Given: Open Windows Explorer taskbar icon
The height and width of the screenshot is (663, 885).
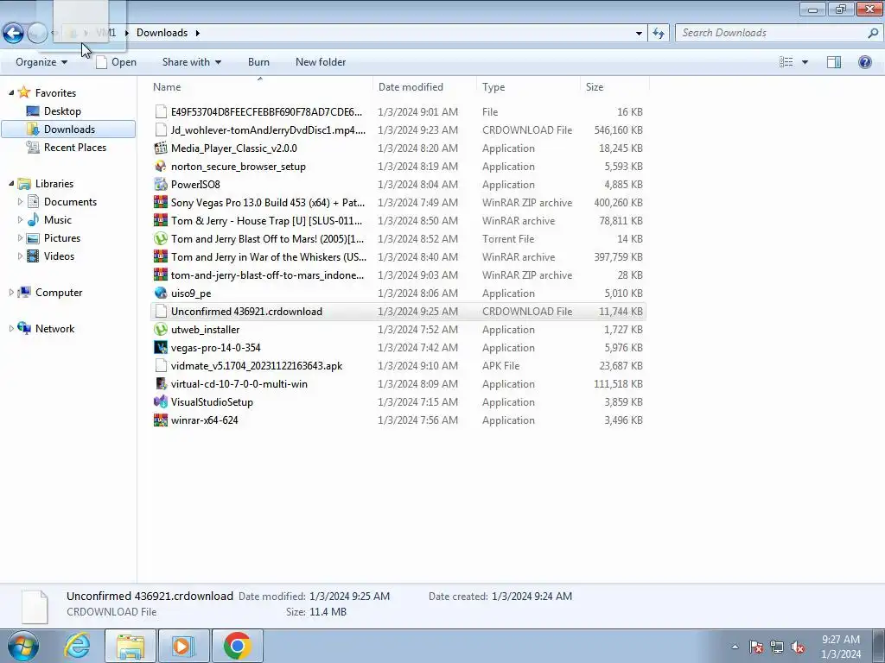Looking at the screenshot, I should coord(131,646).
